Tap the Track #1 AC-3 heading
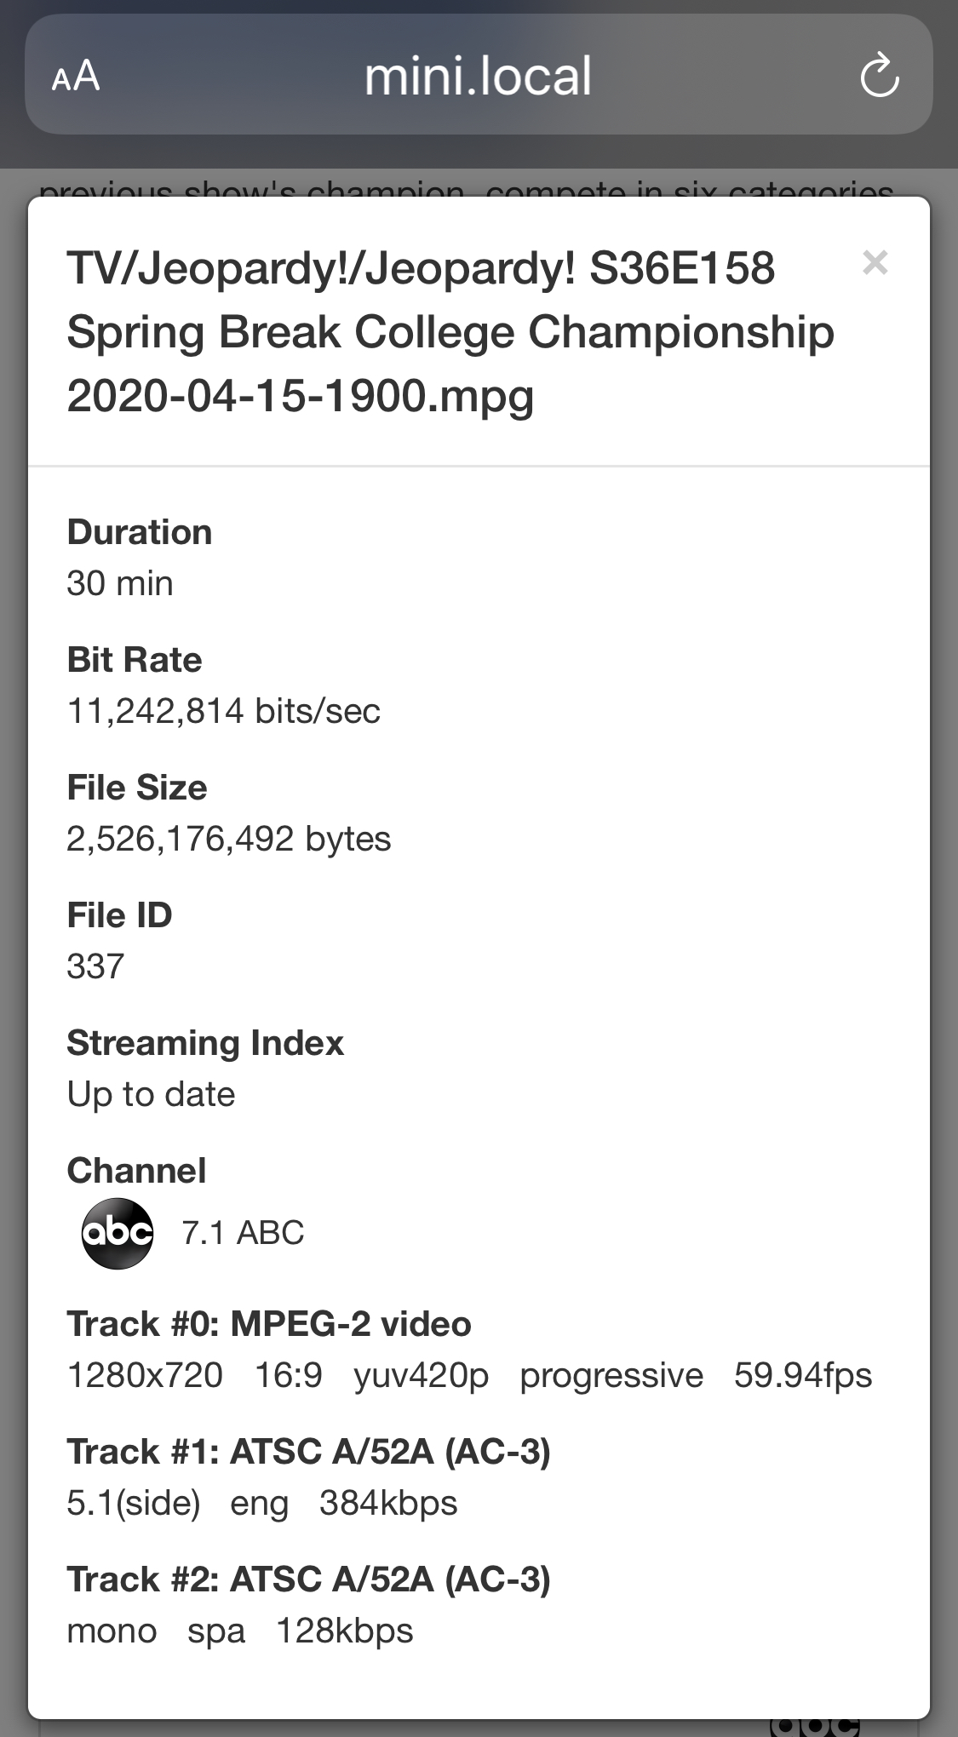Image resolution: width=958 pixels, height=1737 pixels. click(308, 1452)
